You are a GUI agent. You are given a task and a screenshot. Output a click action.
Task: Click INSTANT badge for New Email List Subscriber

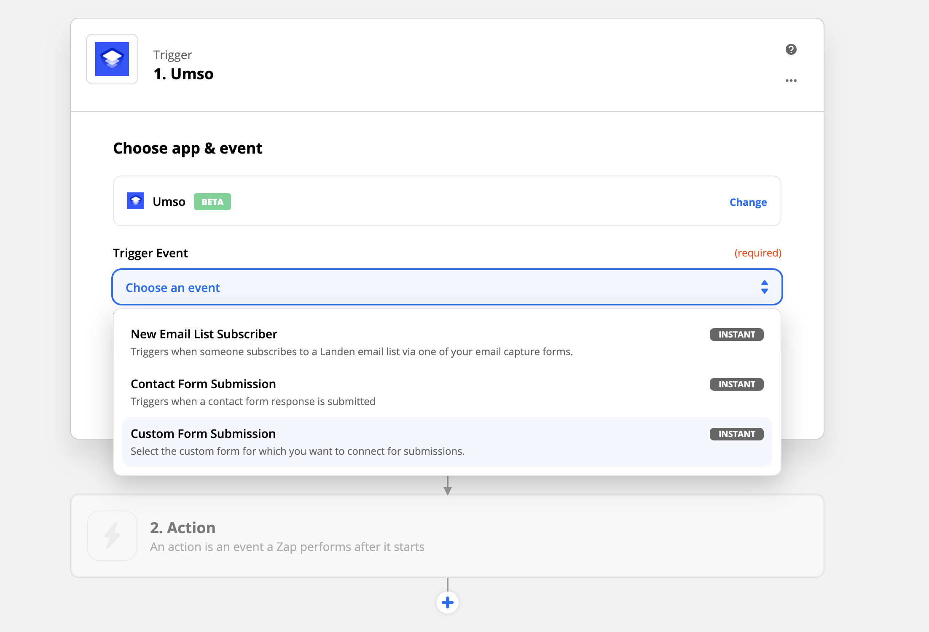pos(736,335)
